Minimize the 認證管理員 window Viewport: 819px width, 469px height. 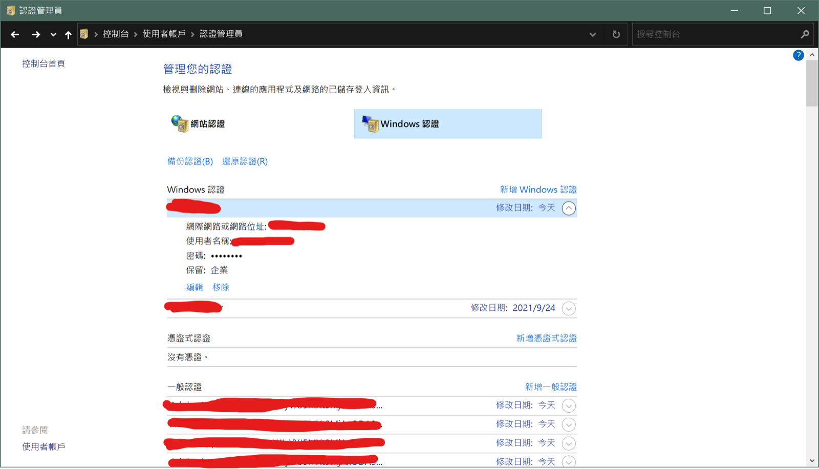[x=734, y=10]
